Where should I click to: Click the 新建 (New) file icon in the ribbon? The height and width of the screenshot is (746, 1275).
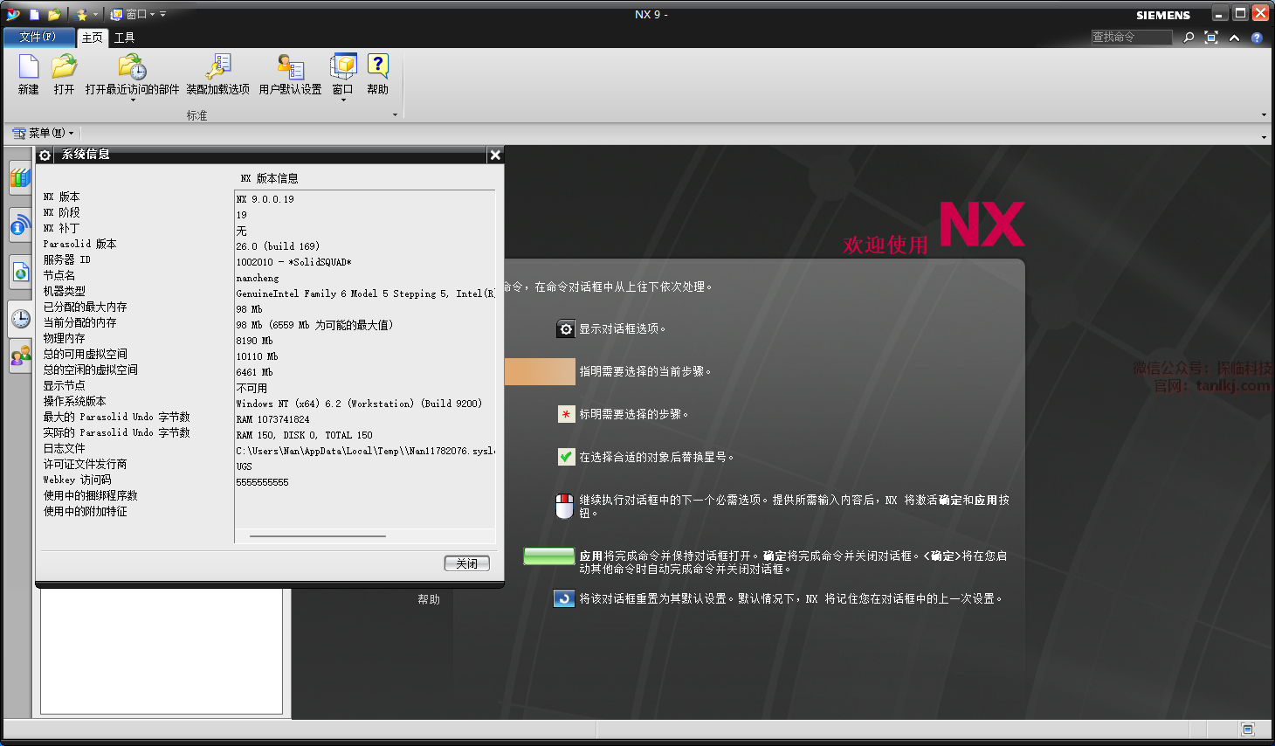29,67
